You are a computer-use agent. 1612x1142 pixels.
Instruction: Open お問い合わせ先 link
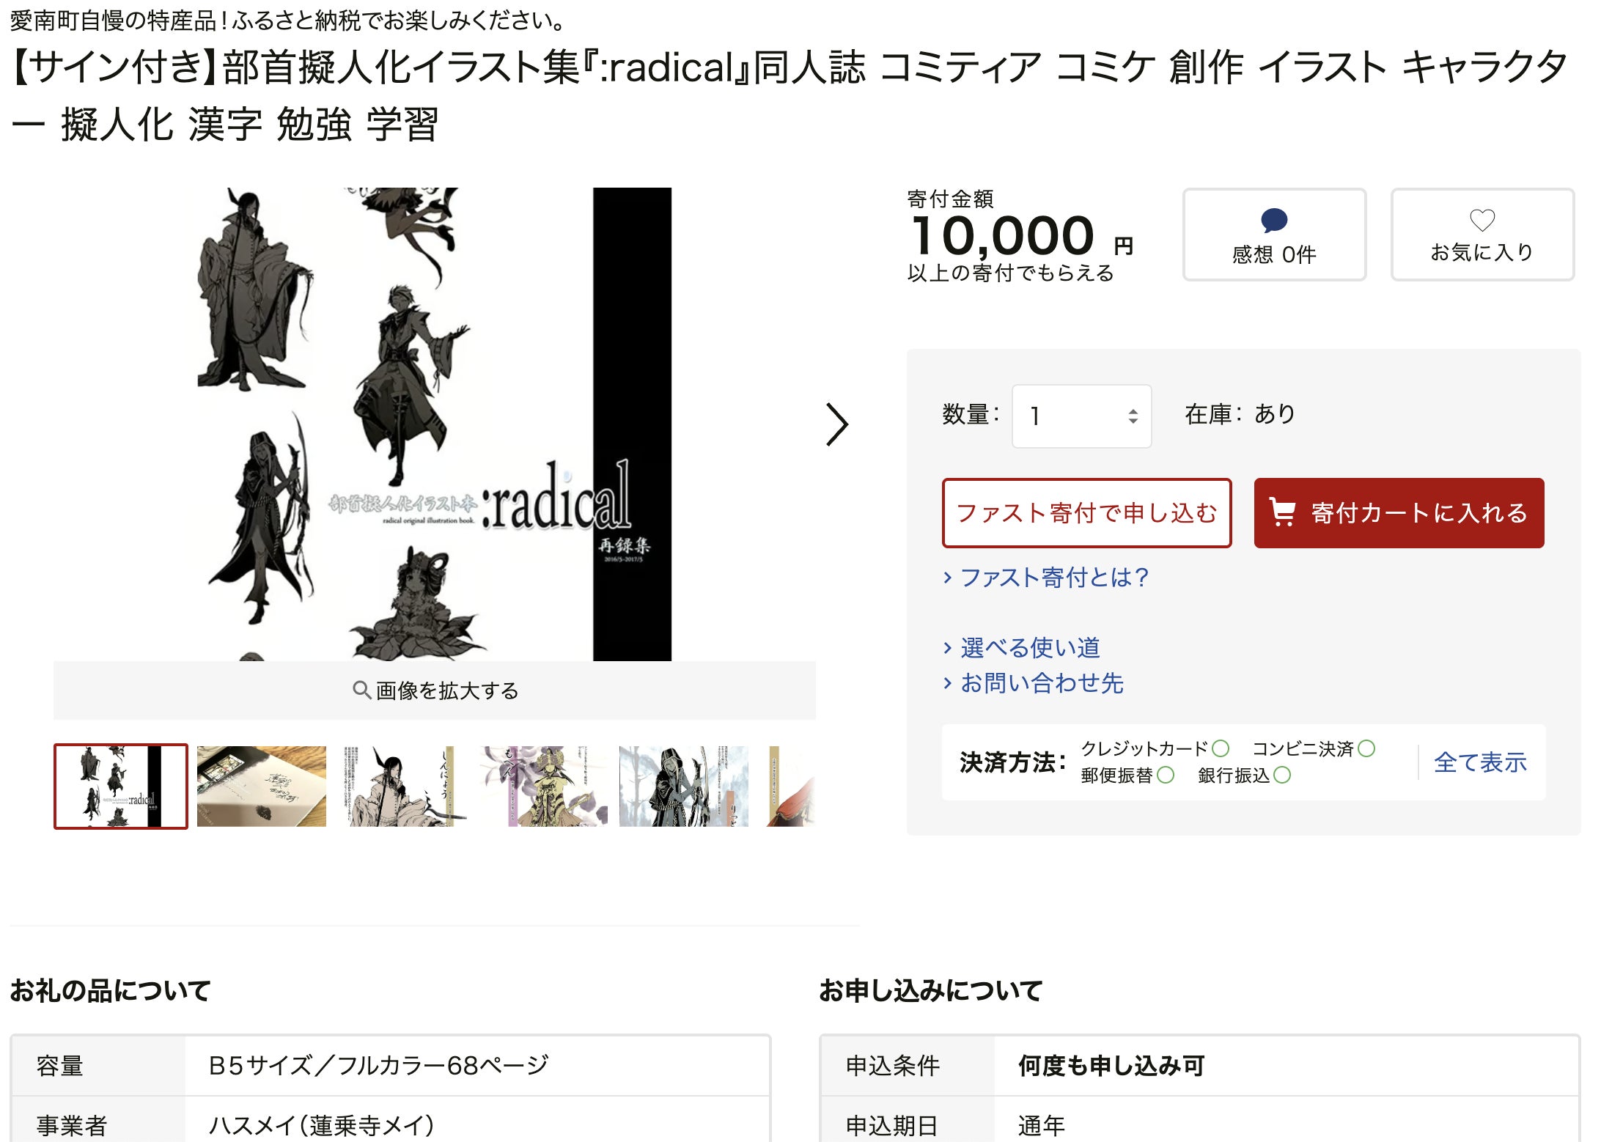pyautogui.click(x=1034, y=683)
